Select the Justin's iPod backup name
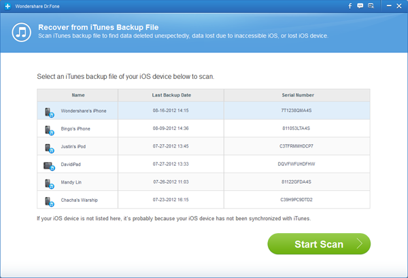The height and width of the screenshot is (278, 408). click(x=73, y=147)
